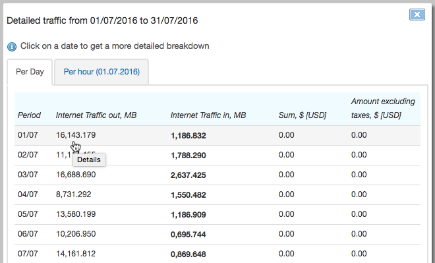Select date 01/07 for details
This screenshot has width=435, height=263.
28,135
